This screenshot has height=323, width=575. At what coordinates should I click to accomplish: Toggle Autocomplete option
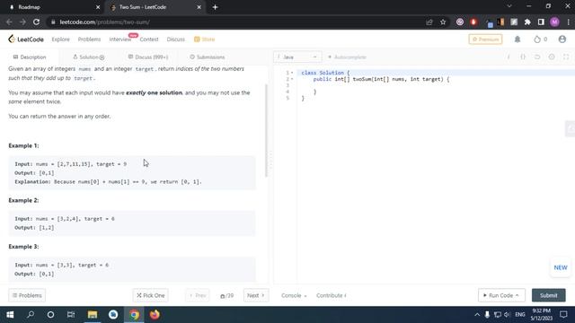point(347,57)
